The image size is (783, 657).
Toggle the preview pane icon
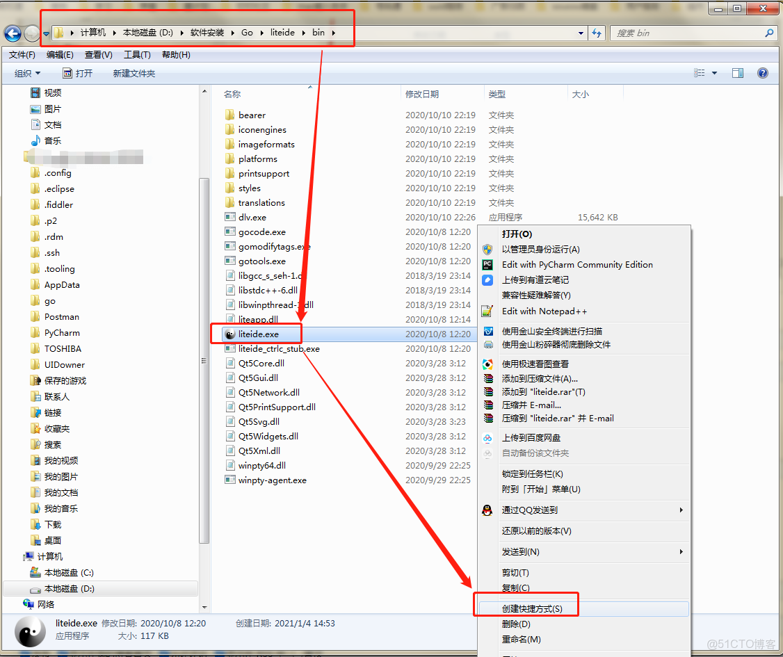(x=738, y=73)
